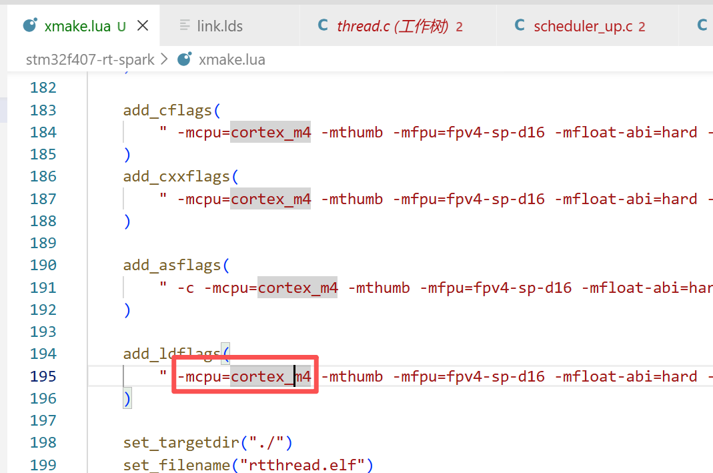Click the "./" string on line 198

coord(267,442)
